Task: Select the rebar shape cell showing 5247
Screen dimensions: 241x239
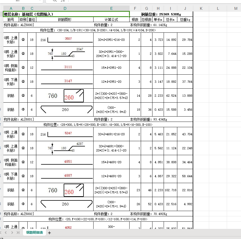Action: pos(65,134)
